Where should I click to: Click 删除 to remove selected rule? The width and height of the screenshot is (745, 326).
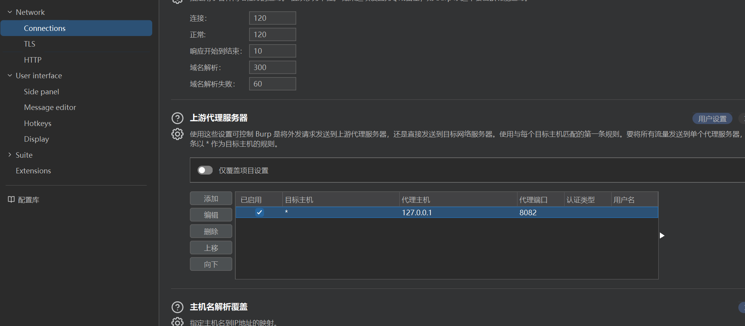(x=211, y=231)
